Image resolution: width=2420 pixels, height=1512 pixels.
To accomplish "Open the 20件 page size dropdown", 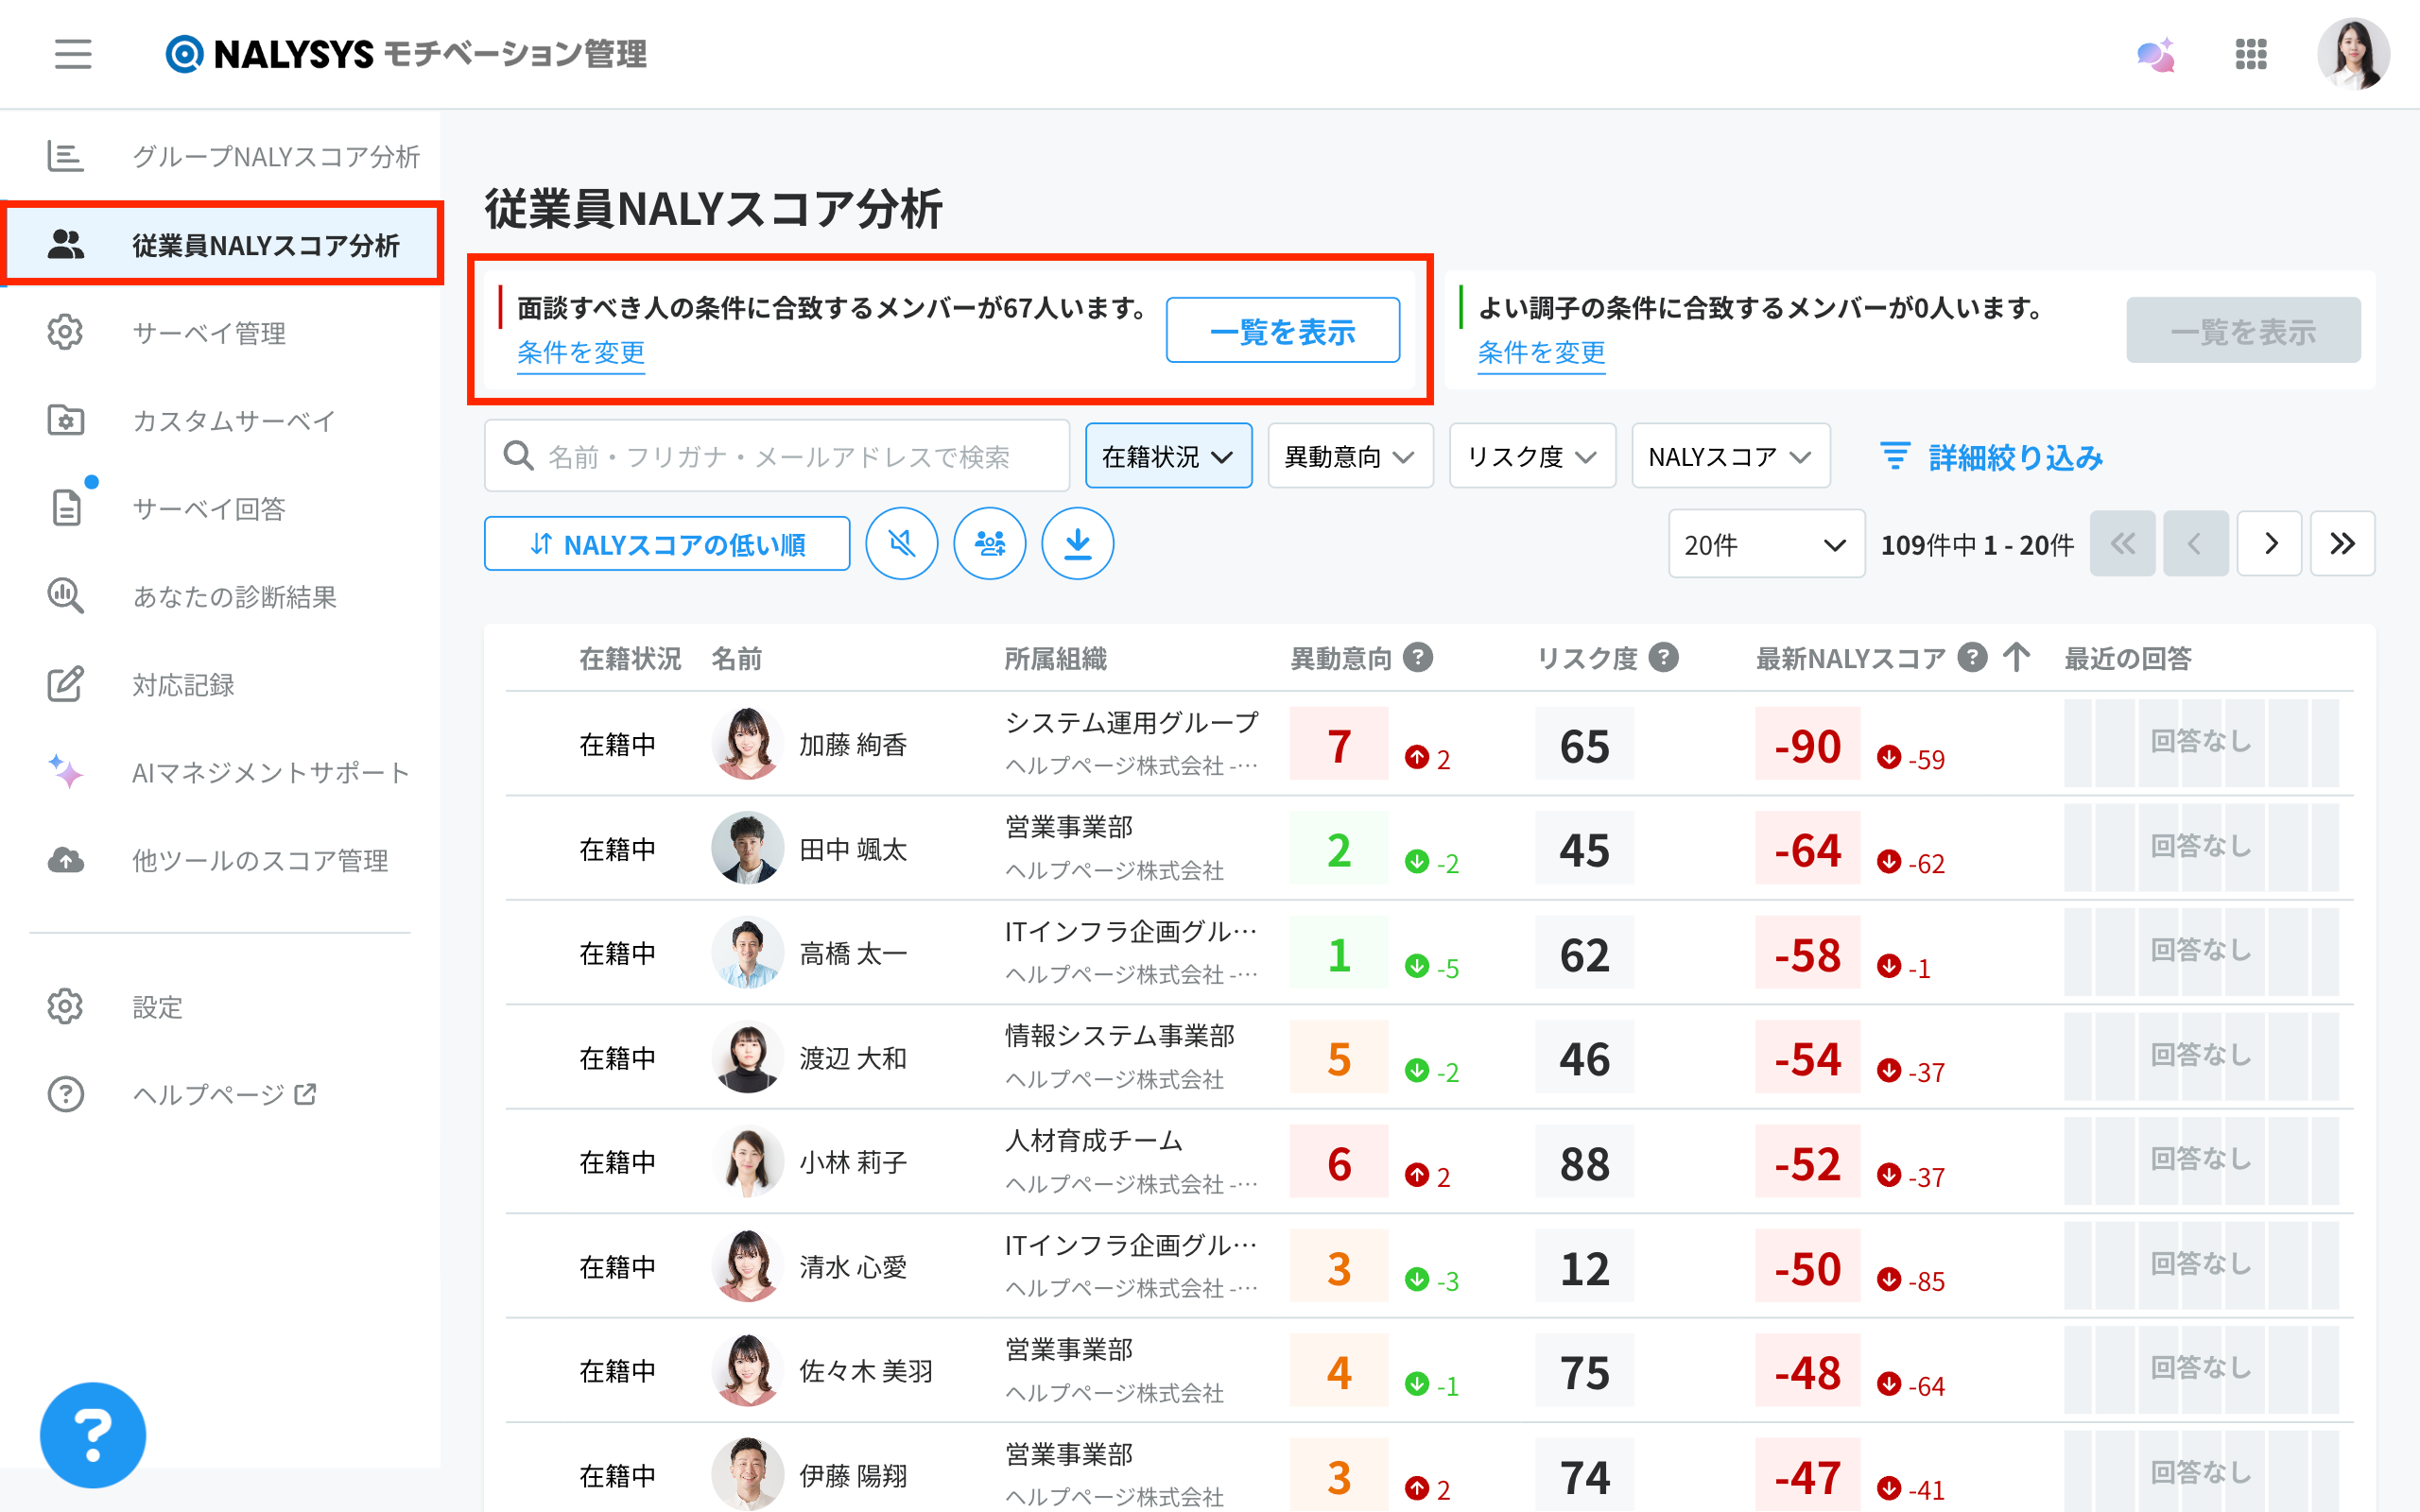I will (1765, 543).
